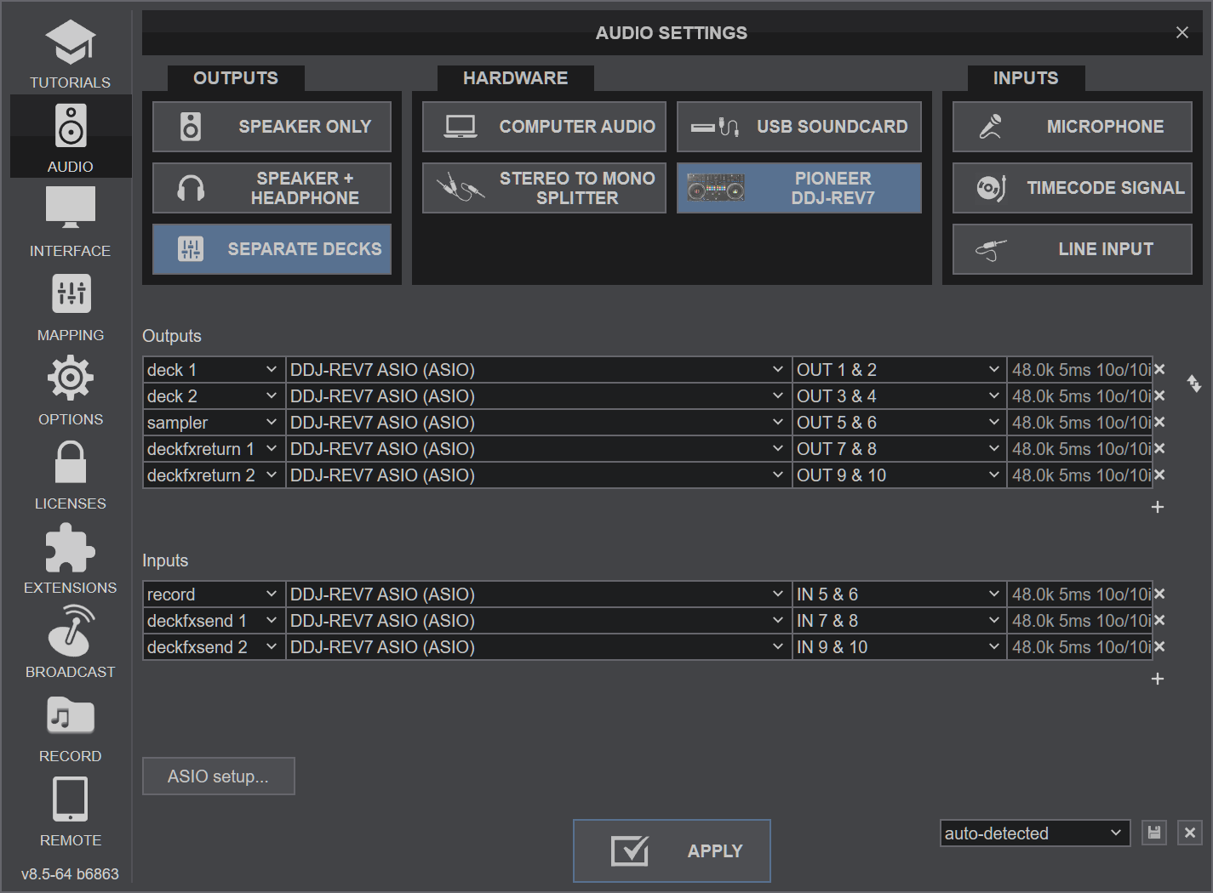Click the save audio config floppy icon
Image resolution: width=1213 pixels, height=893 pixels.
click(x=1153, y=833)
